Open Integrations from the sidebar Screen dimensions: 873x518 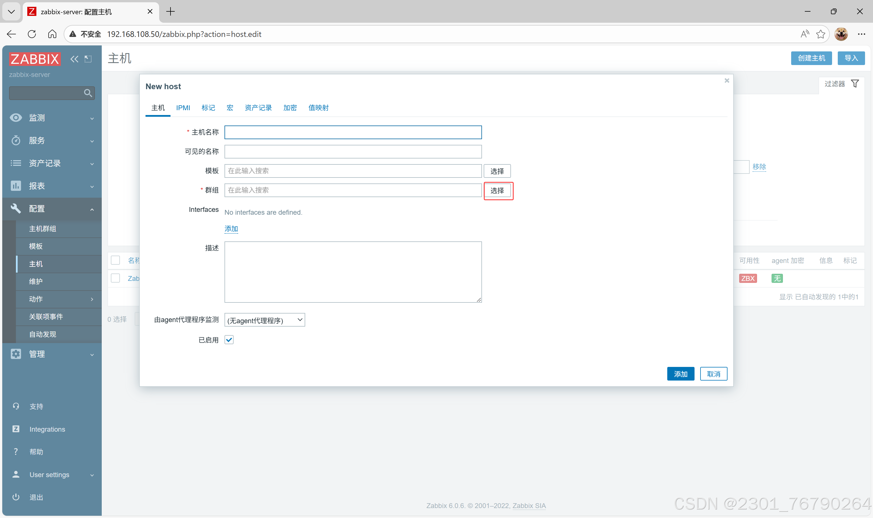coord(47,429)
